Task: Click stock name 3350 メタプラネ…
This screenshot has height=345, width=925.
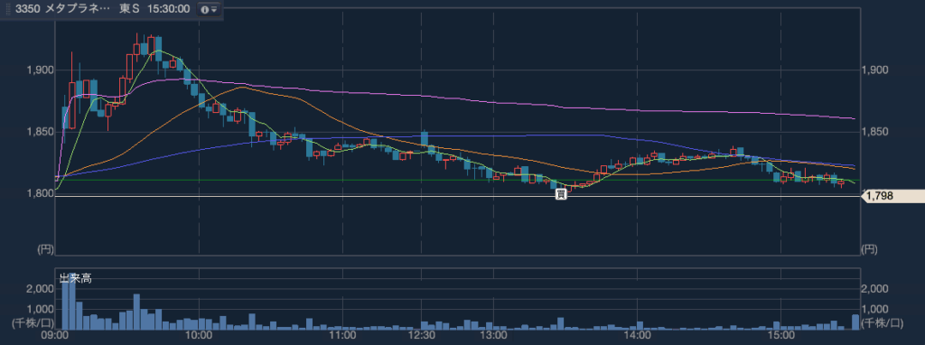Action: coord(63,9)
